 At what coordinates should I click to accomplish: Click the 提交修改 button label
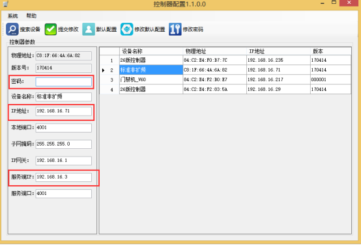pyautogui.click(x=68, y=29)
